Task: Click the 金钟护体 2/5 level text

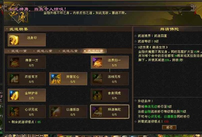Action: 31,98
